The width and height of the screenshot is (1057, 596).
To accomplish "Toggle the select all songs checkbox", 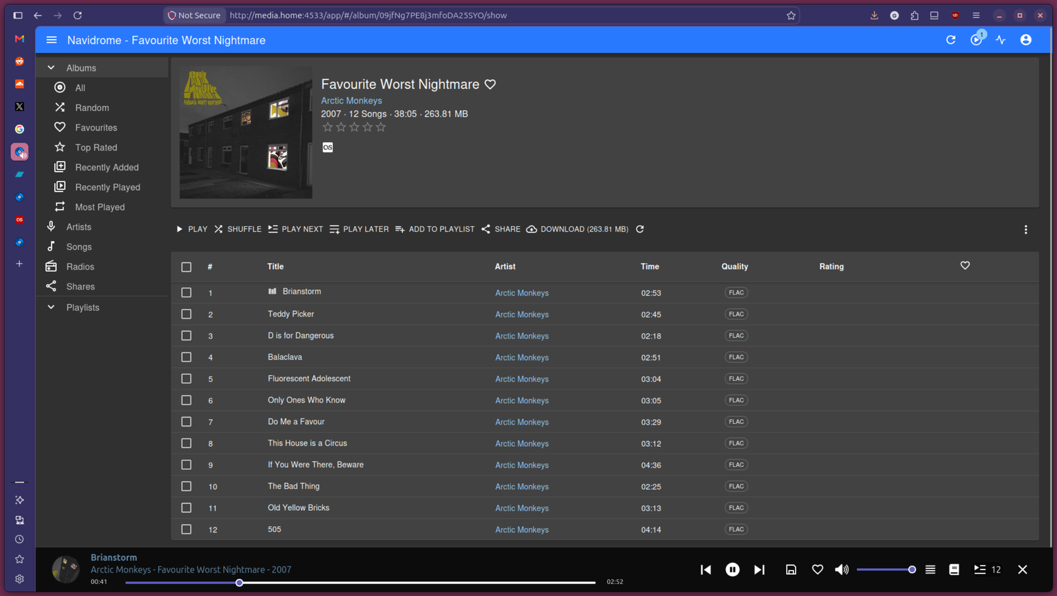I will click(x=186, y=267).
